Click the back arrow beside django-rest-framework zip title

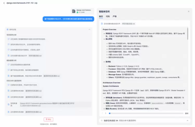pos(4,3)
